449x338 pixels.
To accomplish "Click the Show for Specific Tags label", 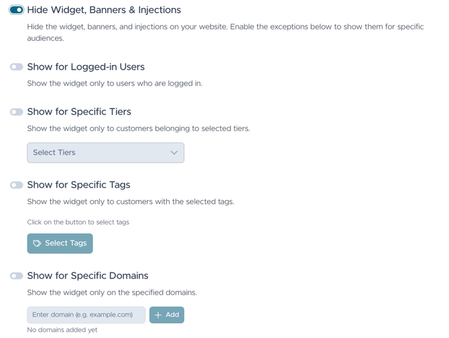I will [79, 185].
